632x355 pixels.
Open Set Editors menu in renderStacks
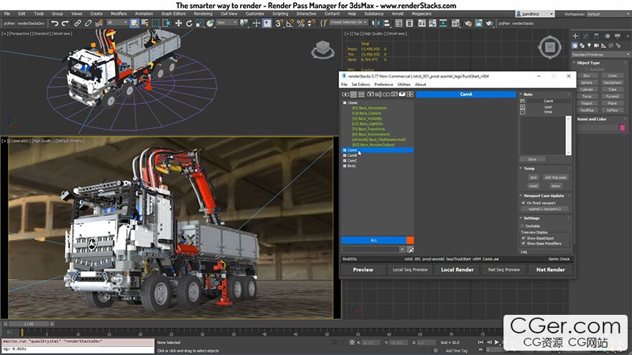pos(361,85)
